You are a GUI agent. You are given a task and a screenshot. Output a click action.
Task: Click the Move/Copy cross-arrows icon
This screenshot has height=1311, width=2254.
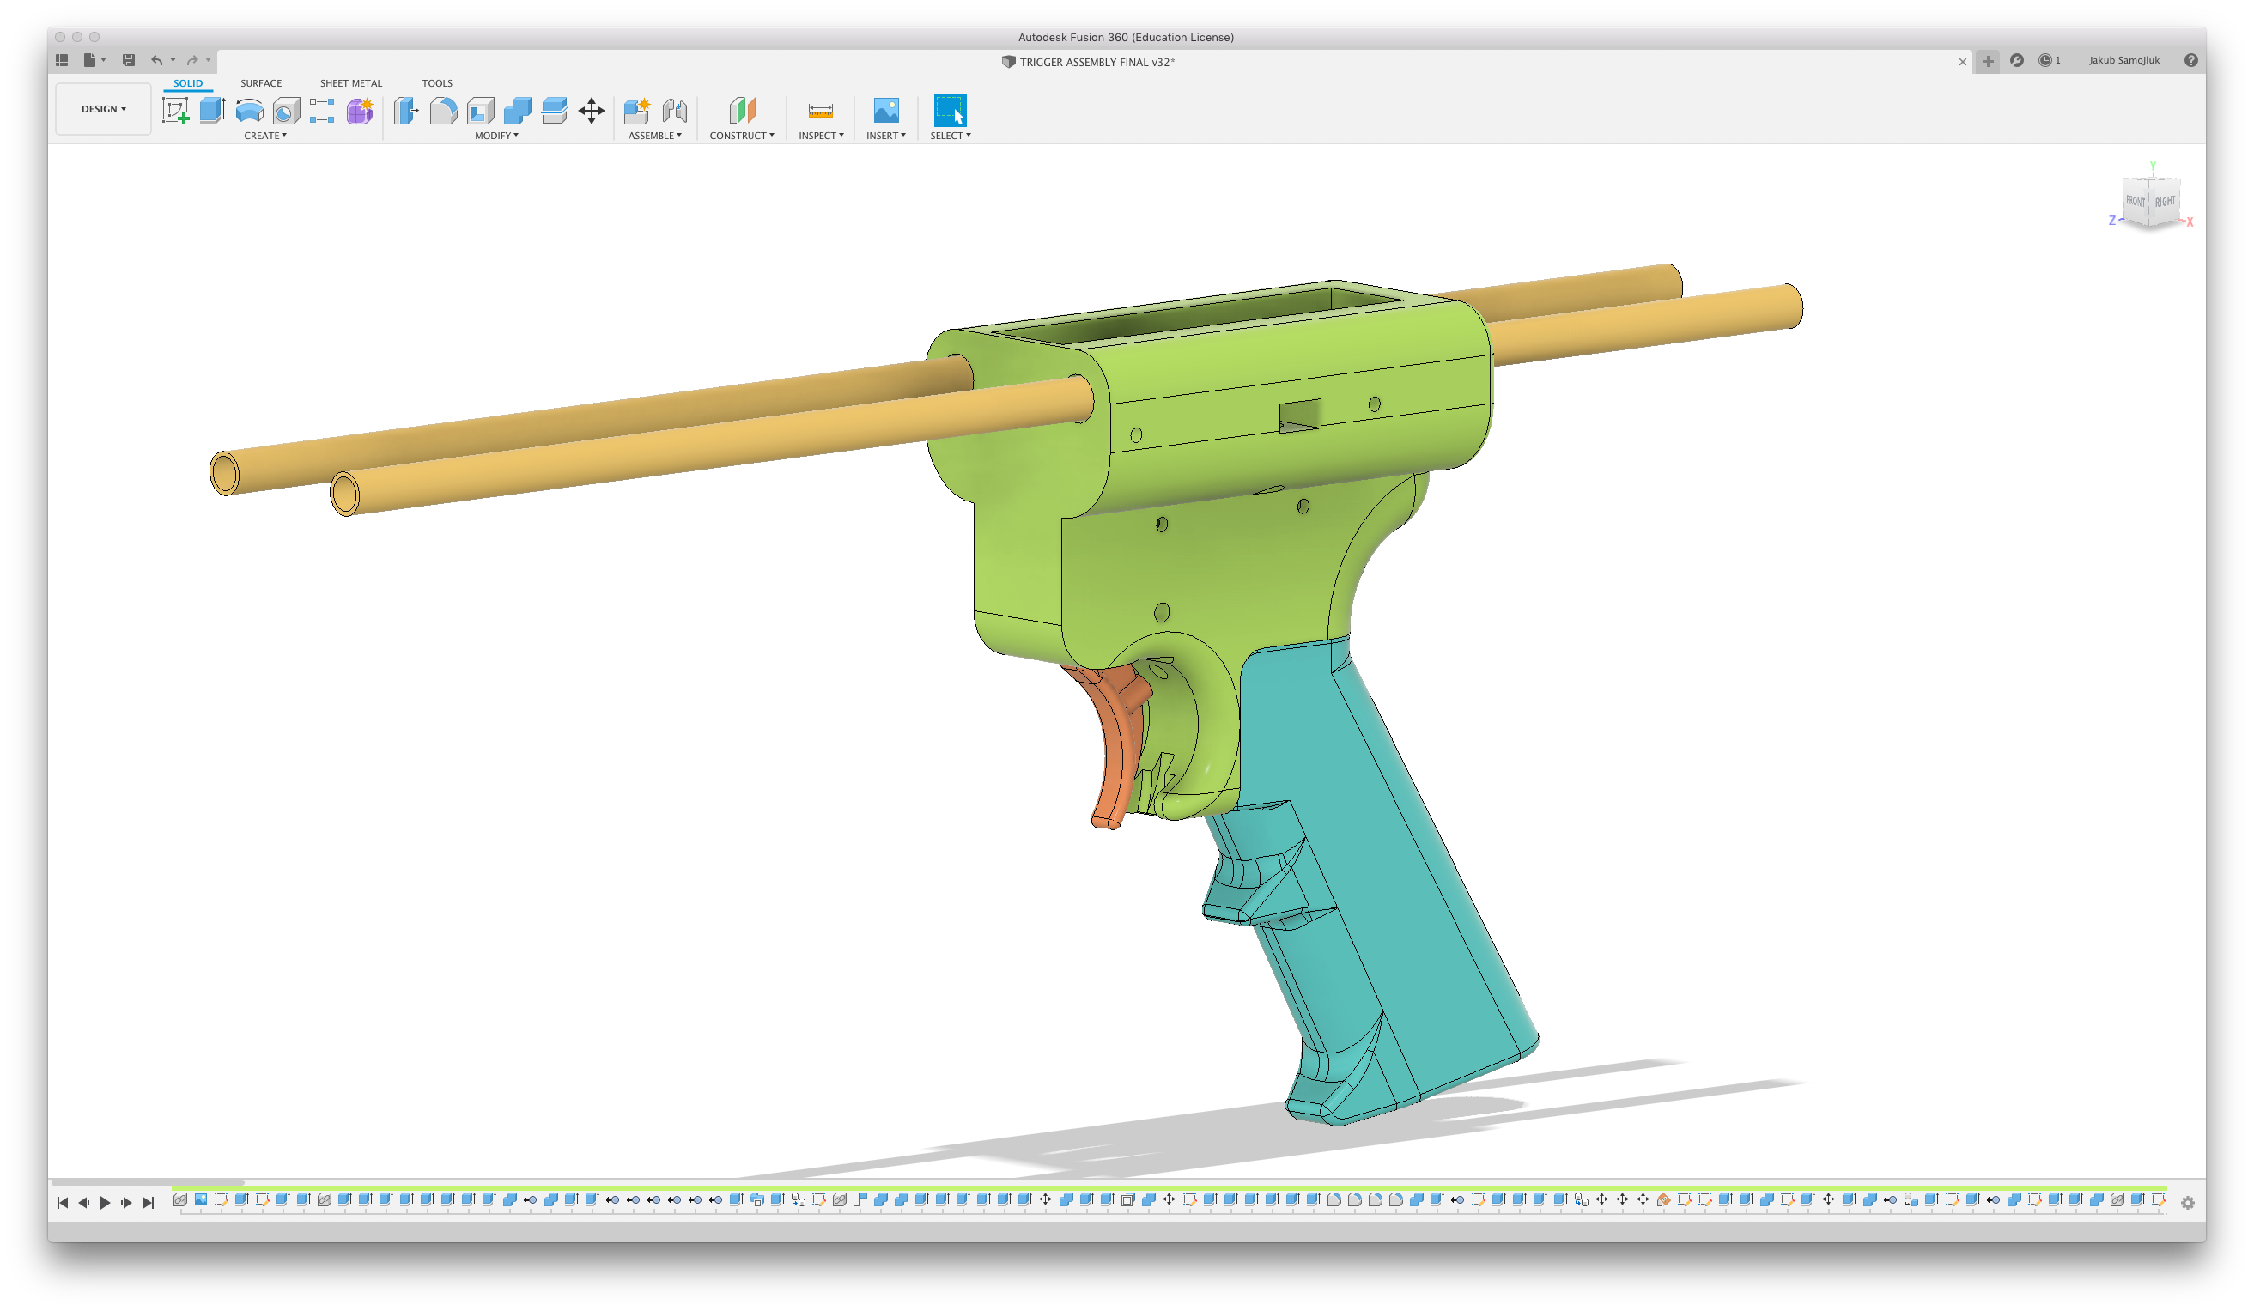tap(592, 111)
